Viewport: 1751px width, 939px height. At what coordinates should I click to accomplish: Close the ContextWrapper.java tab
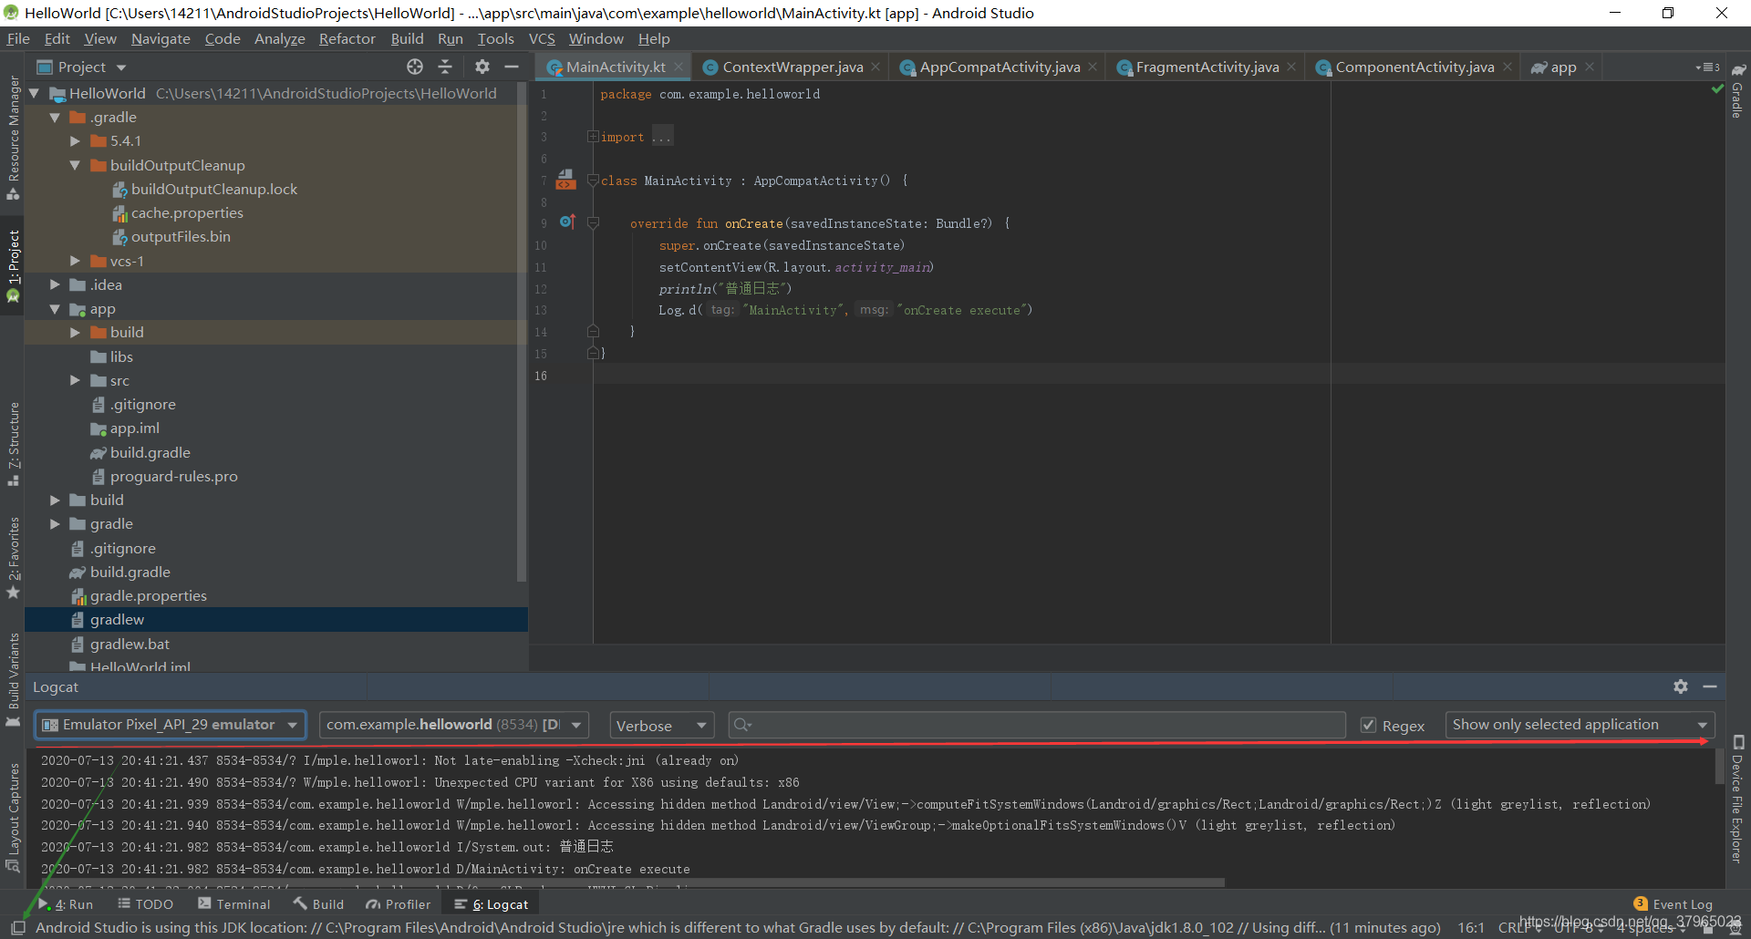875,67
